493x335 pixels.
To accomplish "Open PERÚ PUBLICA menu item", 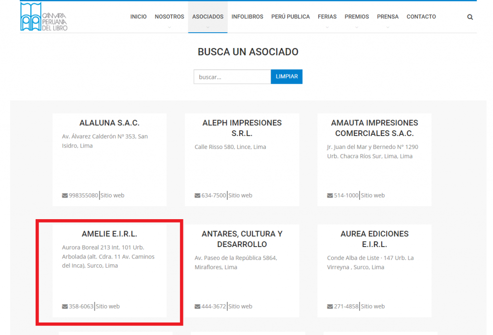I will (x=290, y=17).
